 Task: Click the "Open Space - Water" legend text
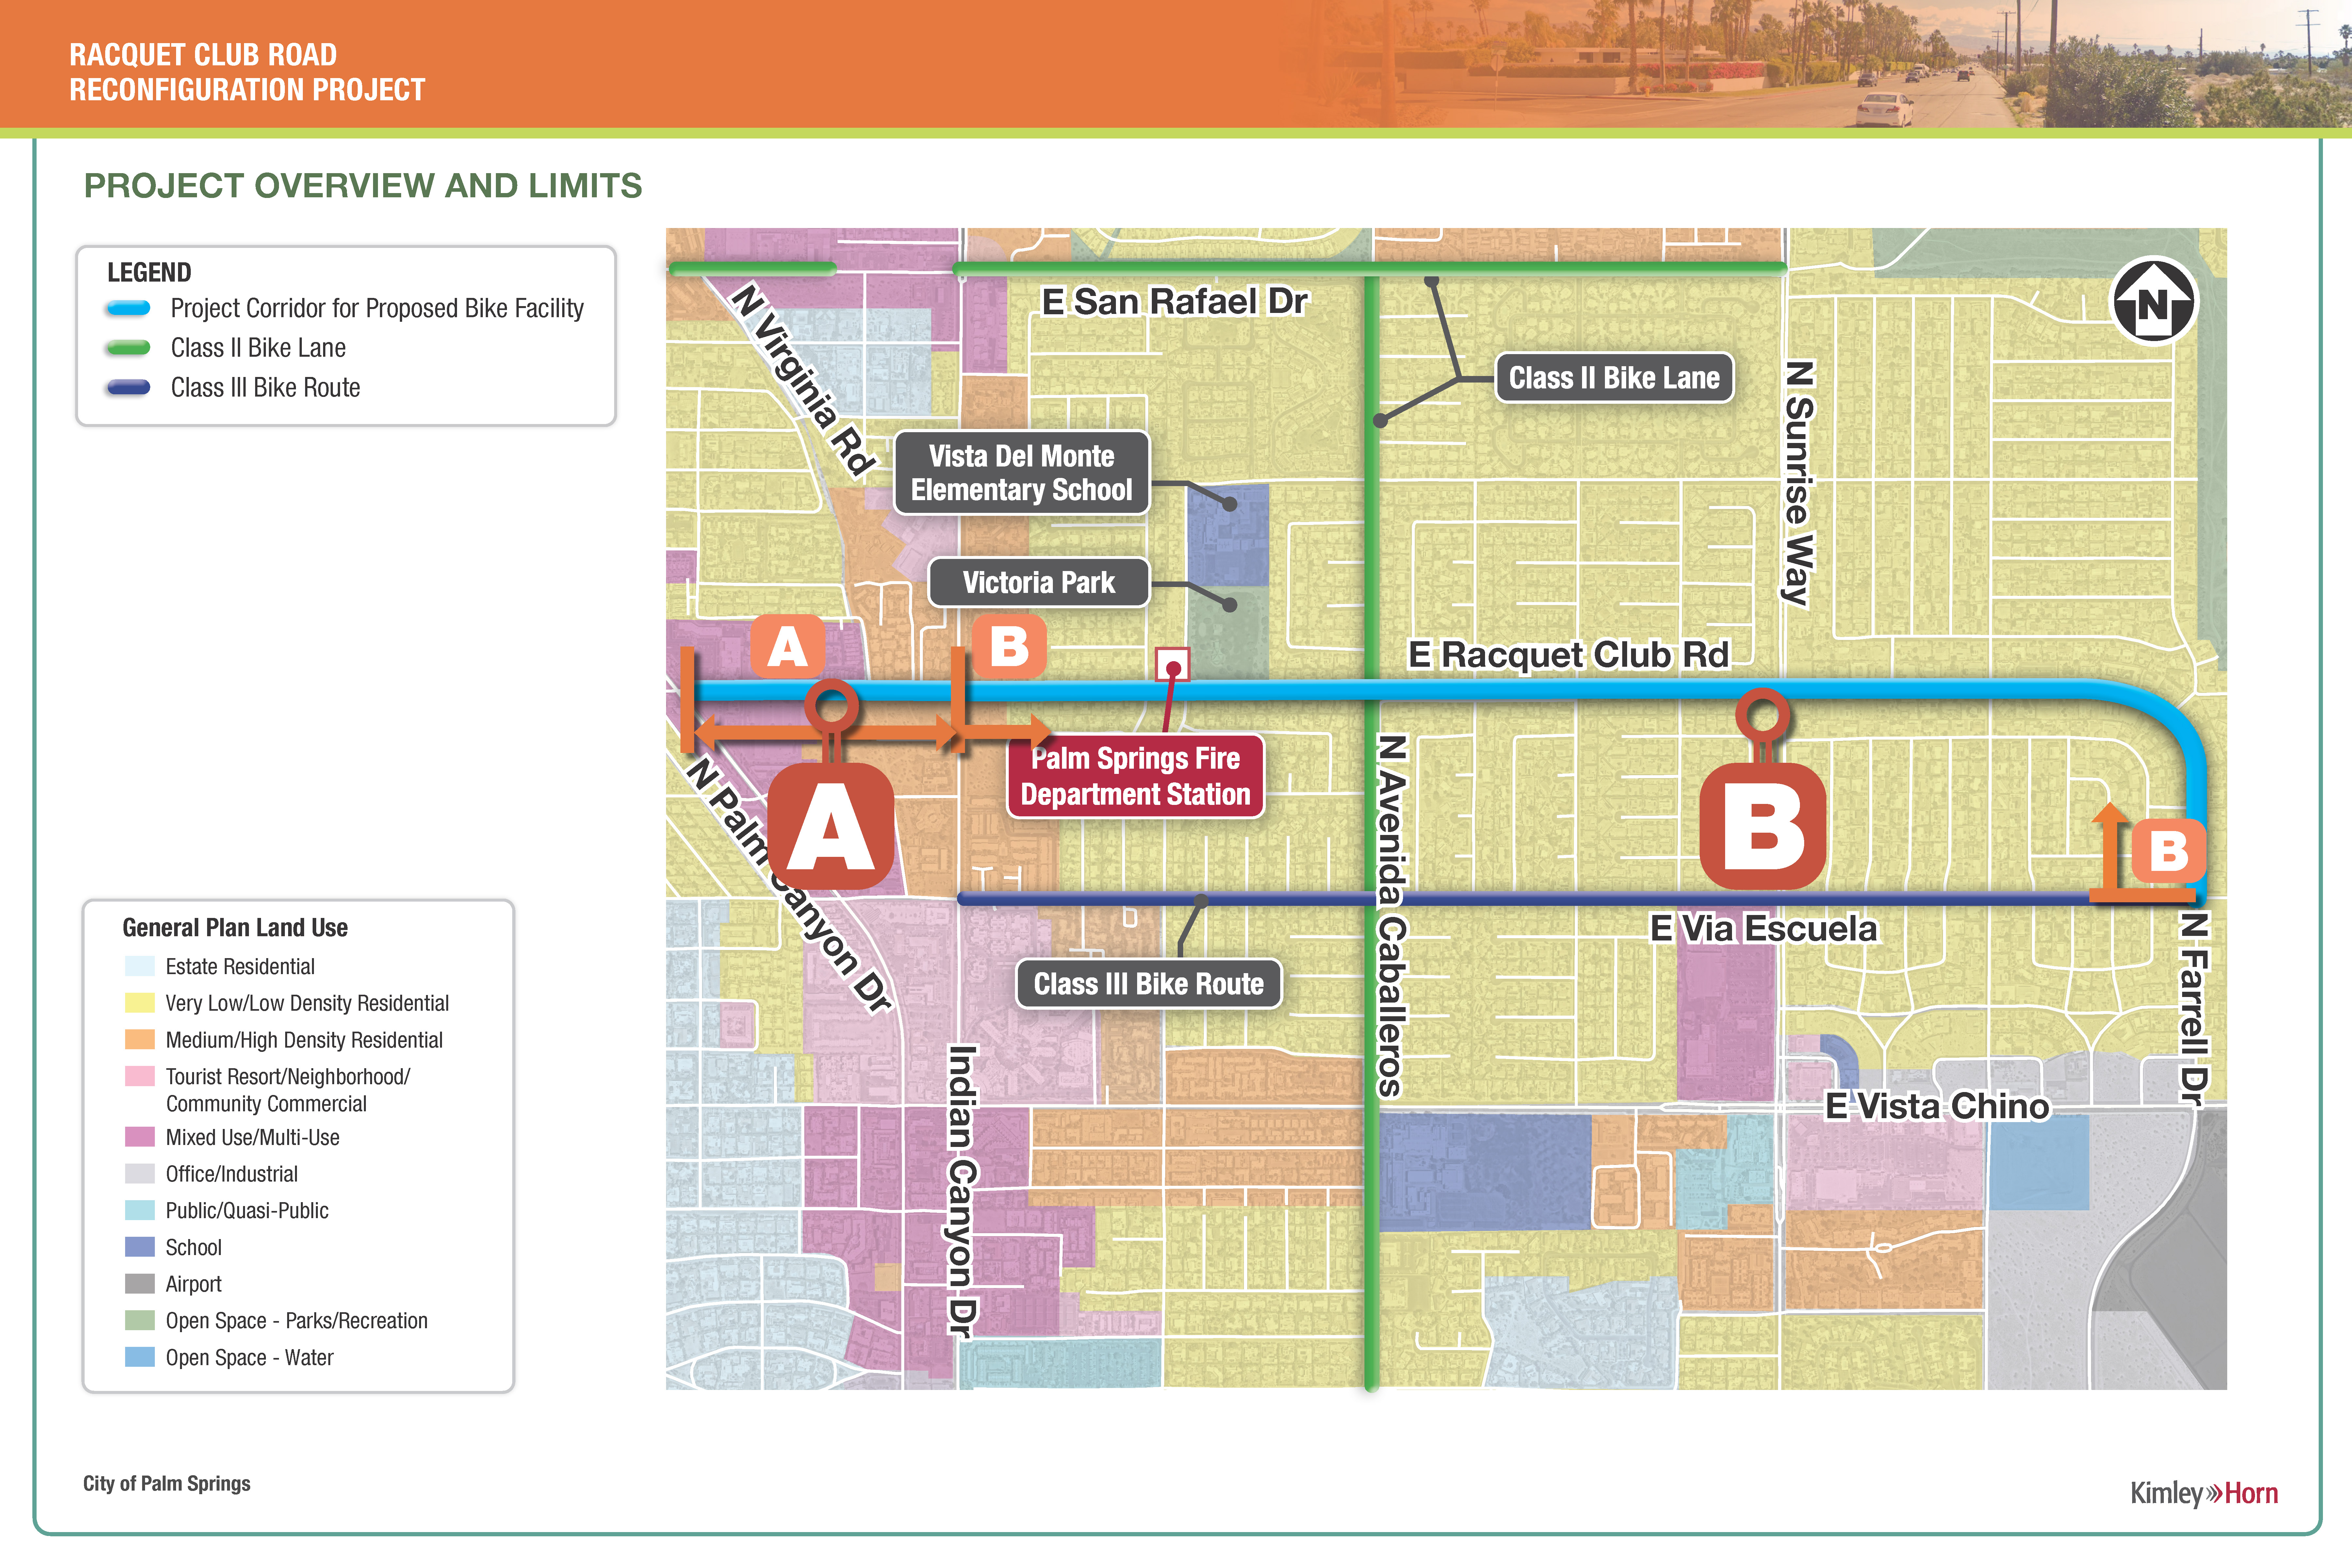tap(250, 1358)
